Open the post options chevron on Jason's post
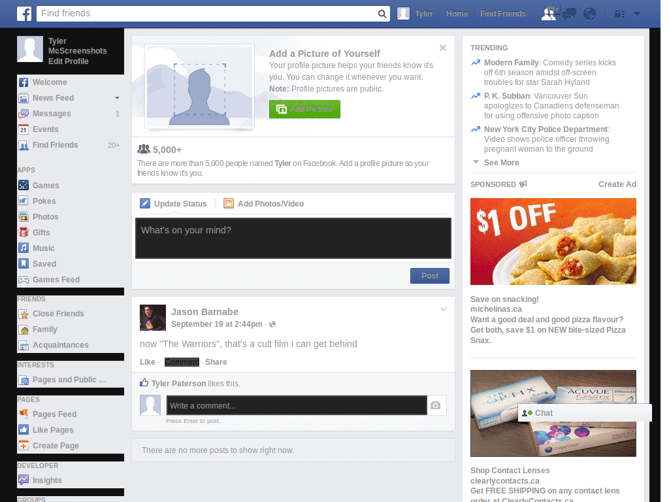 click(444, 309)
